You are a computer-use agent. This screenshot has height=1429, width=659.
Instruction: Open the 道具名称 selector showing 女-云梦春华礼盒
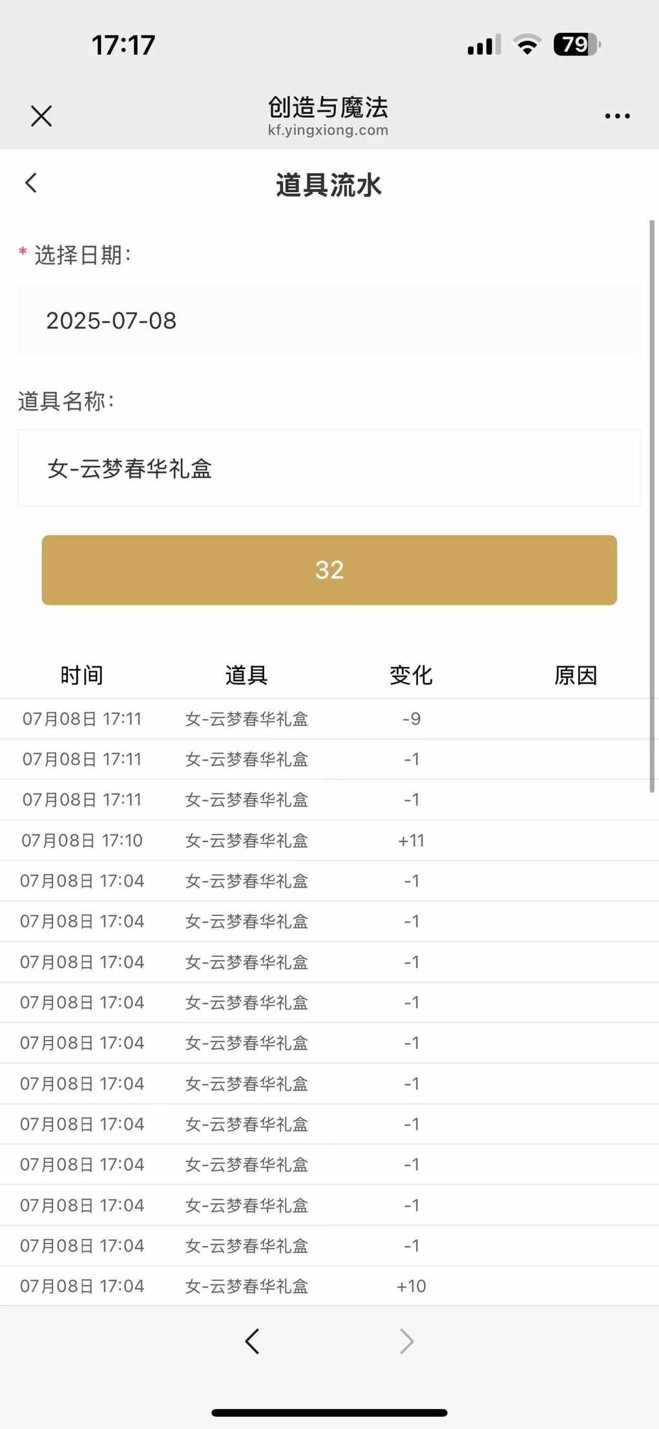point(329,468)
